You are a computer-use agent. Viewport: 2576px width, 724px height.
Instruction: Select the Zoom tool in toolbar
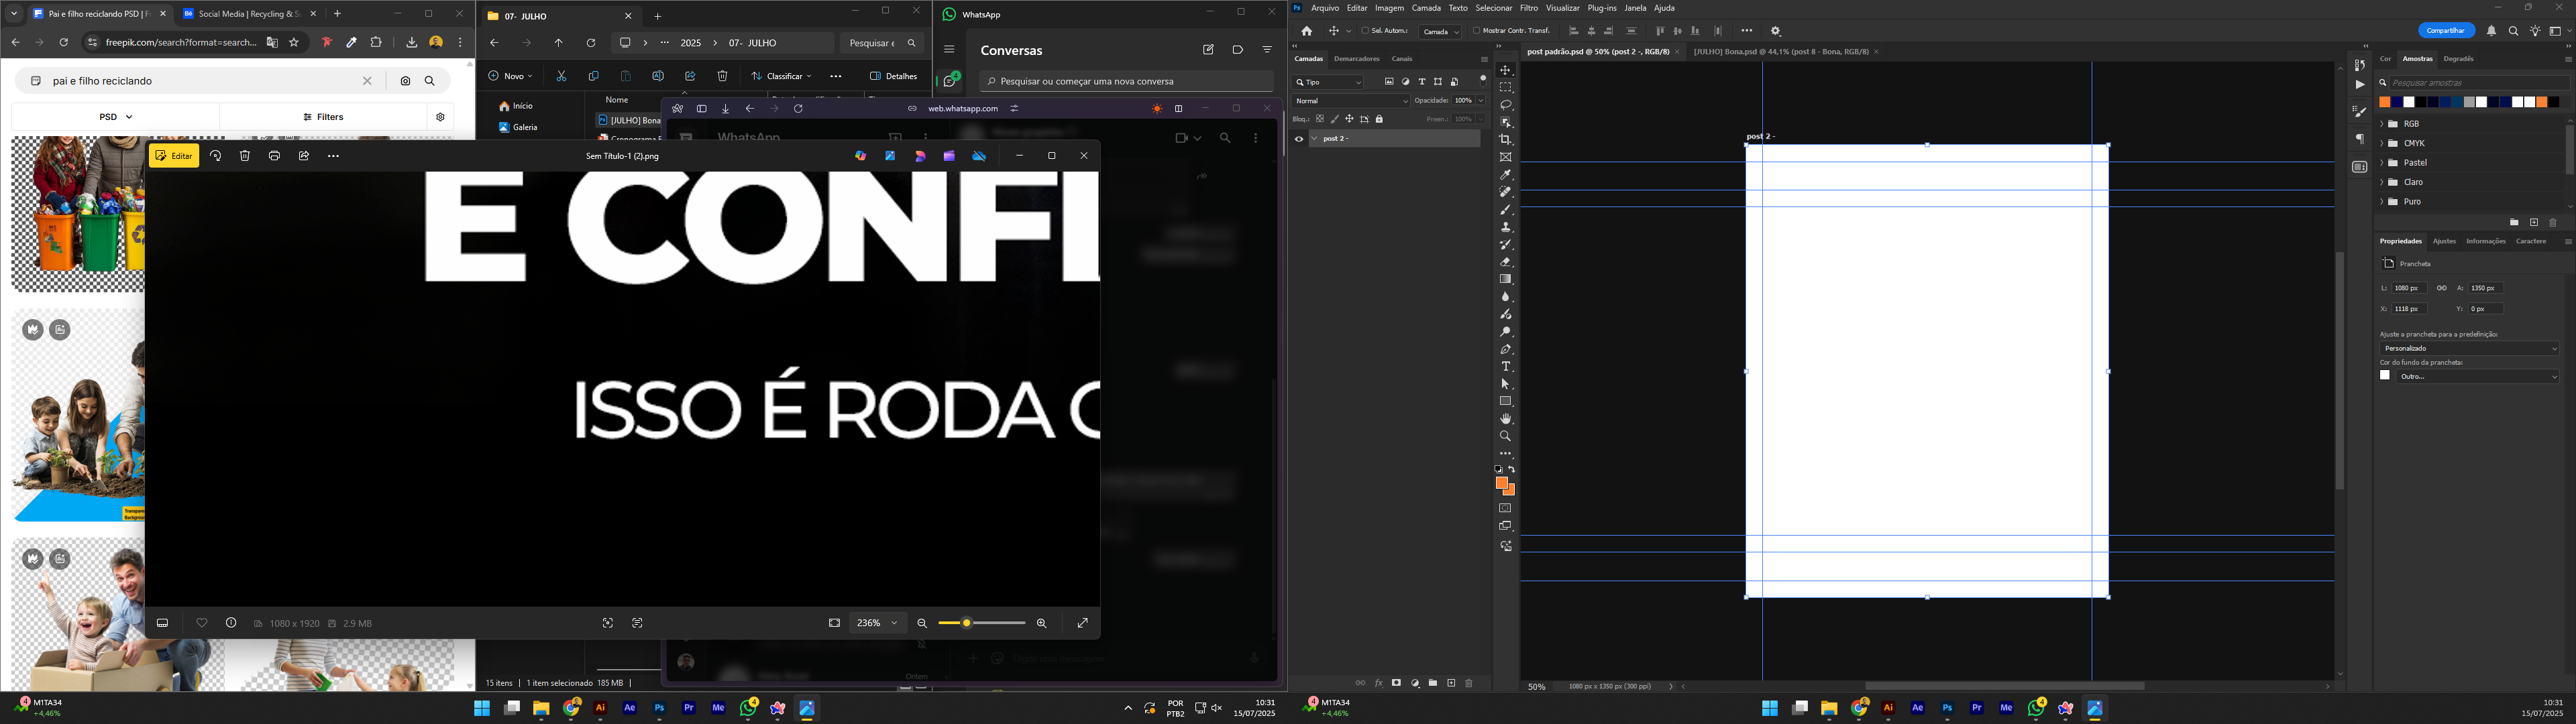click(1506, 436)
